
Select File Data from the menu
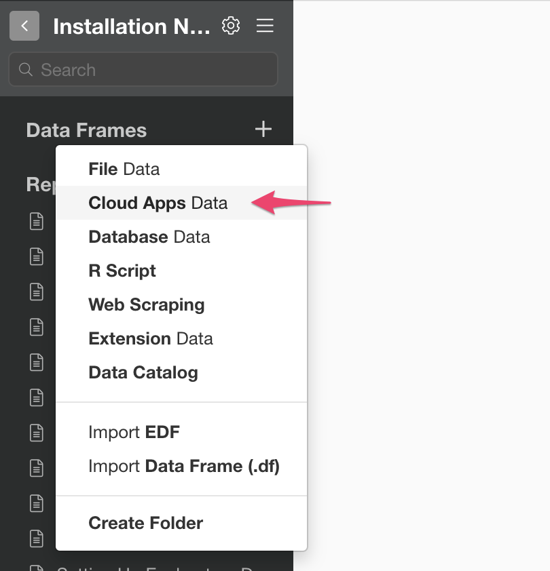click(124, 169)
